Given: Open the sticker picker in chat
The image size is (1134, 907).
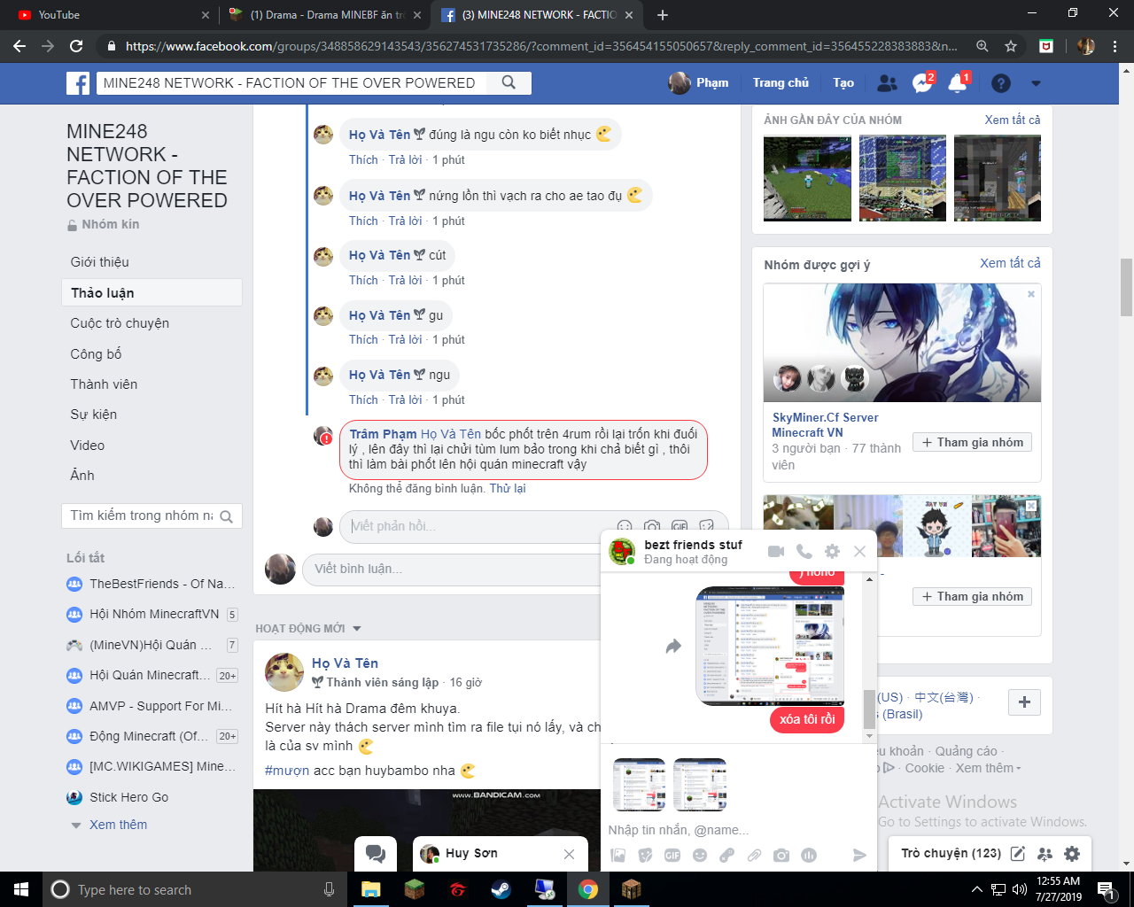Looking at the screenshot, I should 645,855.
